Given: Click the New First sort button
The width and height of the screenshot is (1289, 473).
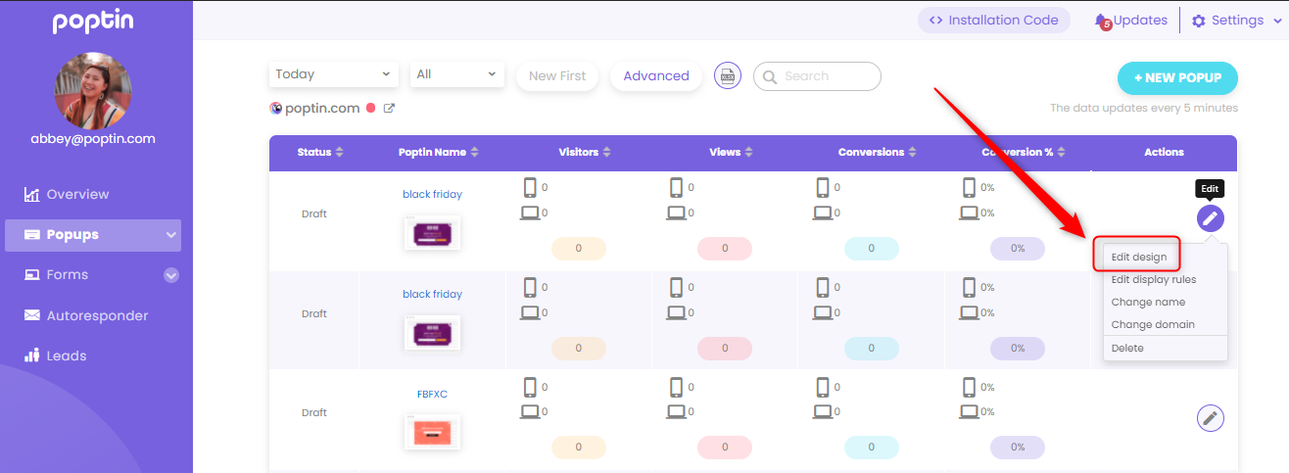Looking at the screenshot, I should [557, 76].
